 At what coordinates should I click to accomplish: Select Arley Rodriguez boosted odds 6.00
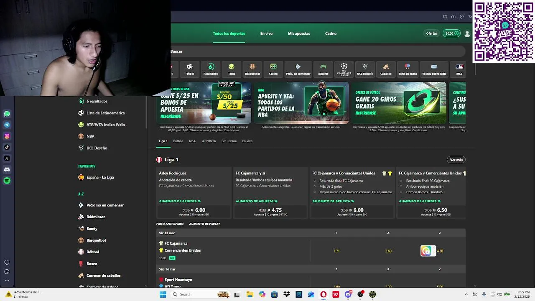click(x=194, y=212)
